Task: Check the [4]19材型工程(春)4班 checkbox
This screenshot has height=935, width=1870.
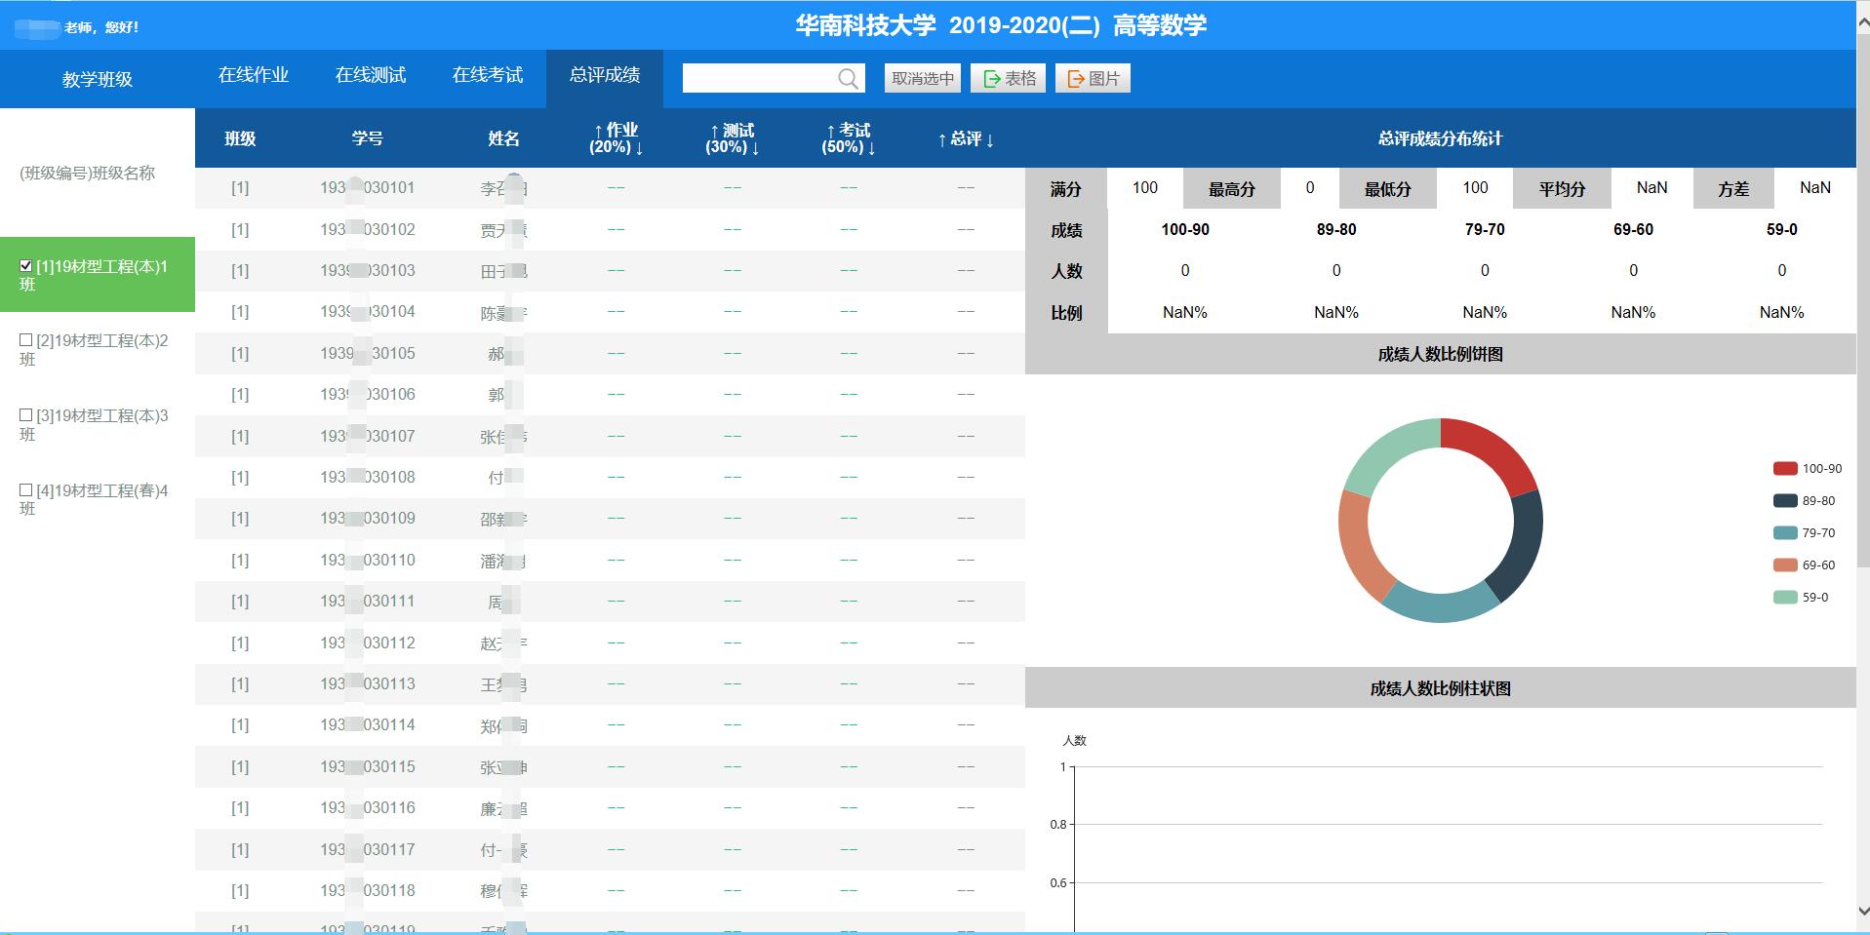Action: (x=26, y=490)
